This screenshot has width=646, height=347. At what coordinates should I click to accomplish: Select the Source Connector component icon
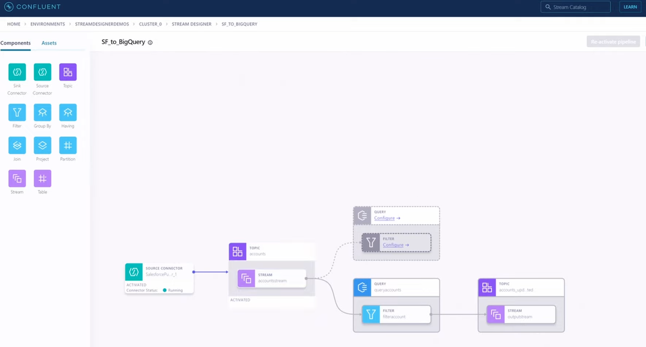point(43,72)
